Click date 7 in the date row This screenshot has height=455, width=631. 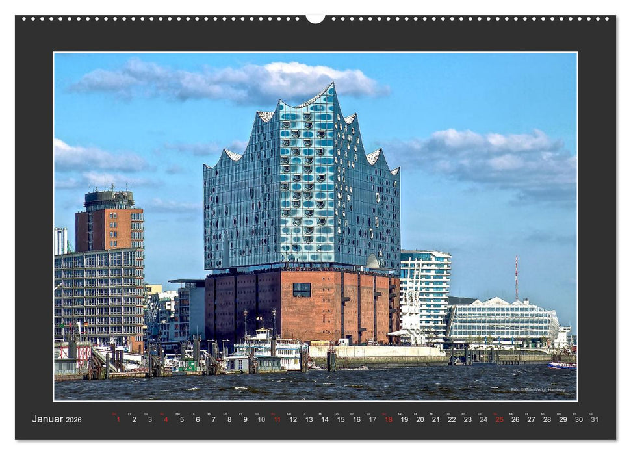212,420
